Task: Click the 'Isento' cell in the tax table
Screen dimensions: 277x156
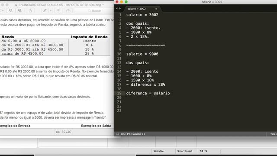Action: (x=90, y=41)
